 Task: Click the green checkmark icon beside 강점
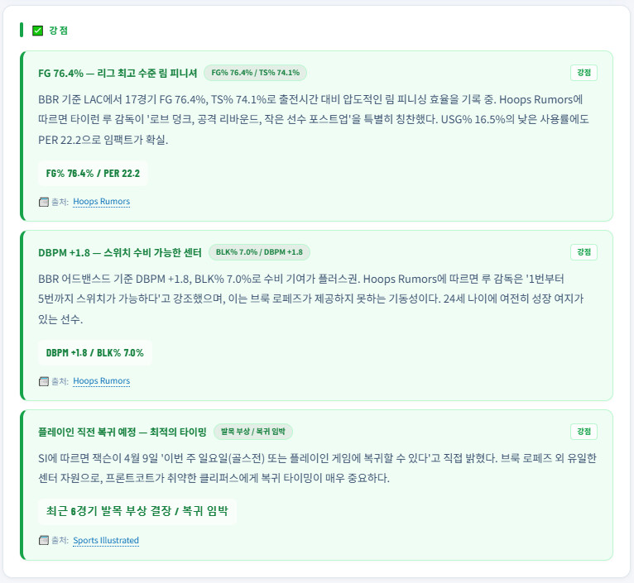37,31
